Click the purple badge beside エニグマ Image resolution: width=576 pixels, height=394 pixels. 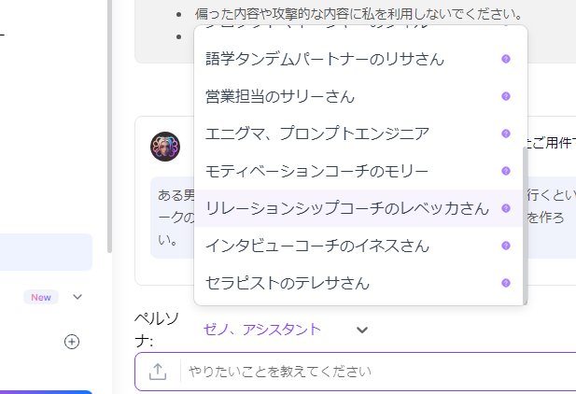pos(506,134)
